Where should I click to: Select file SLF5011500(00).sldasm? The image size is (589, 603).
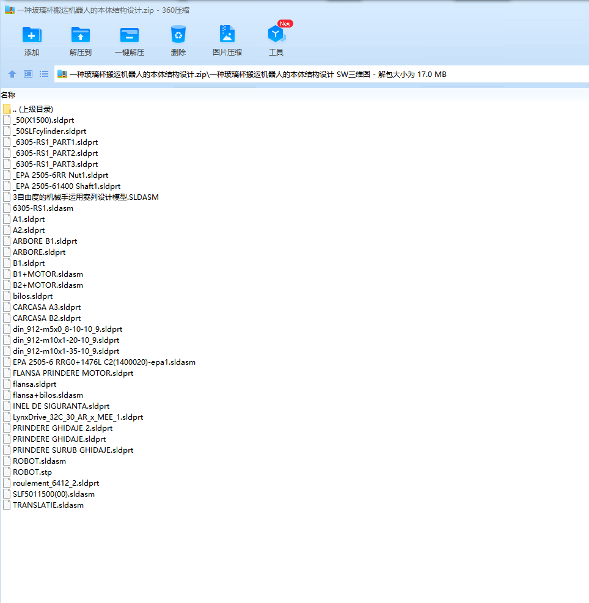pos(54,494)
